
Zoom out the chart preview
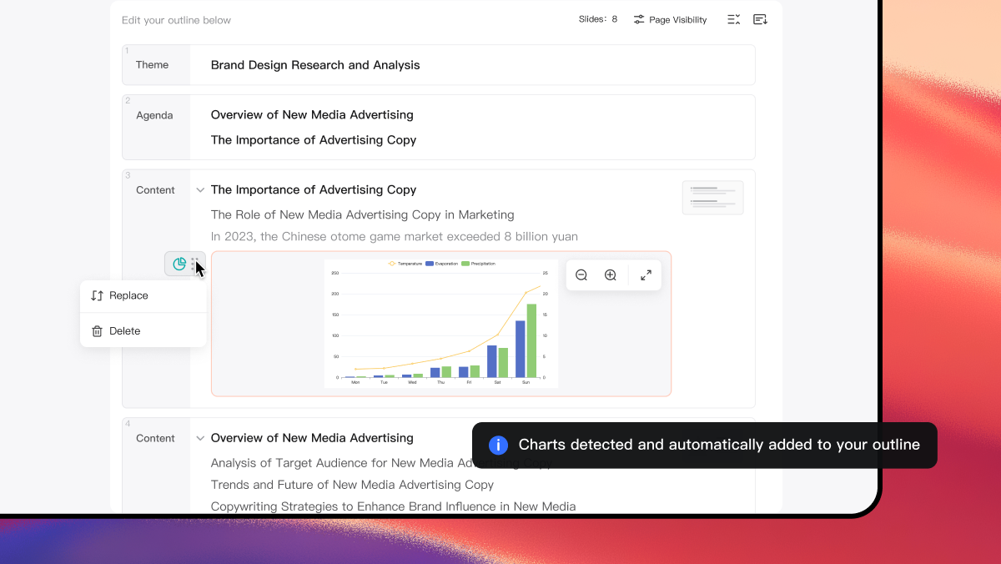[581, 275]
